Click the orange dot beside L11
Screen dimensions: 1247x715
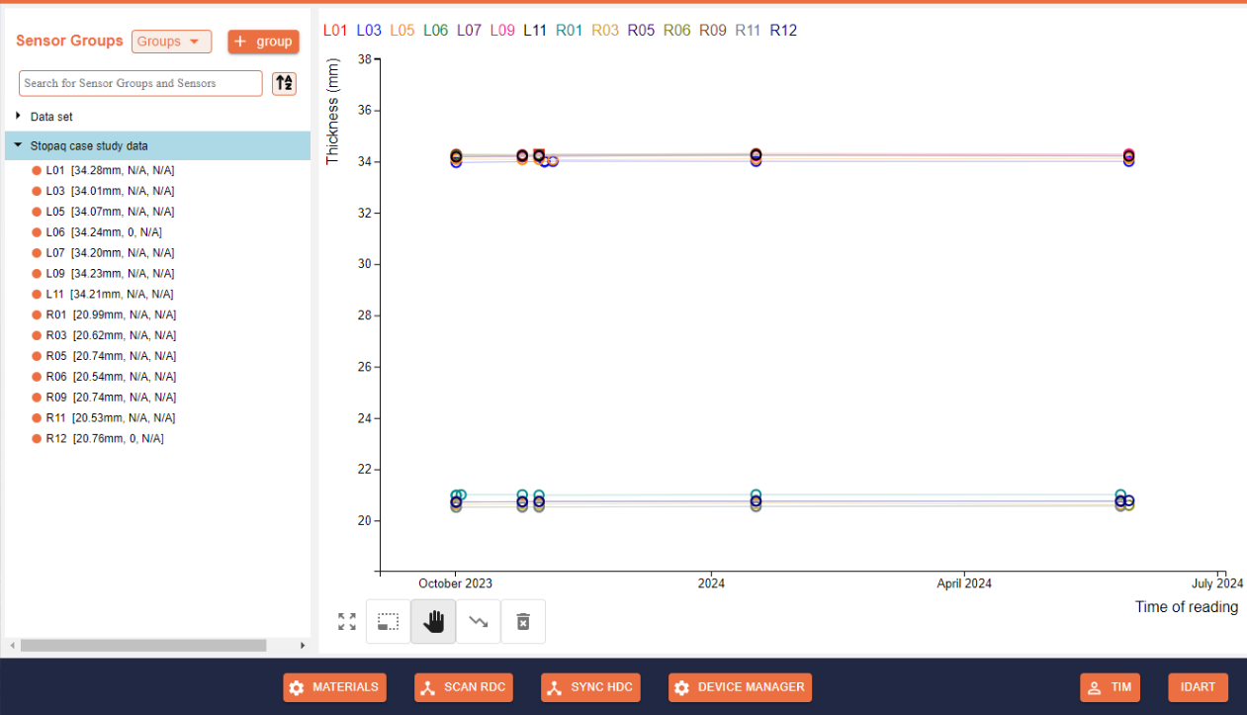(37, 294)
